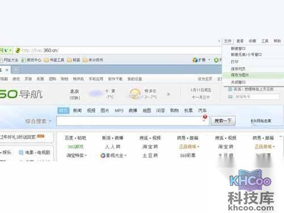Click the mail icon beside account field
Viewport: 284px width, 213px height.
[x=230, y=97]
